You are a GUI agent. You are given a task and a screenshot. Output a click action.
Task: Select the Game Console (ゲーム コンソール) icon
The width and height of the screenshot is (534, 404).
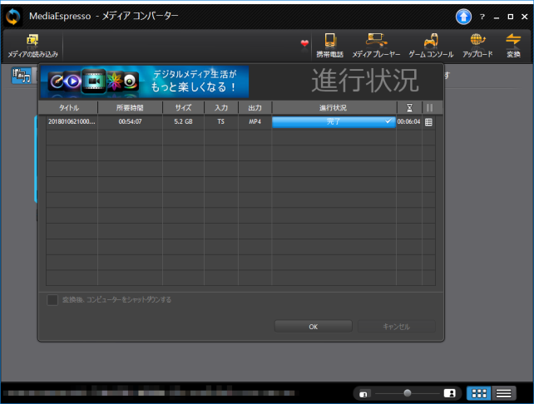click(431, 46)
